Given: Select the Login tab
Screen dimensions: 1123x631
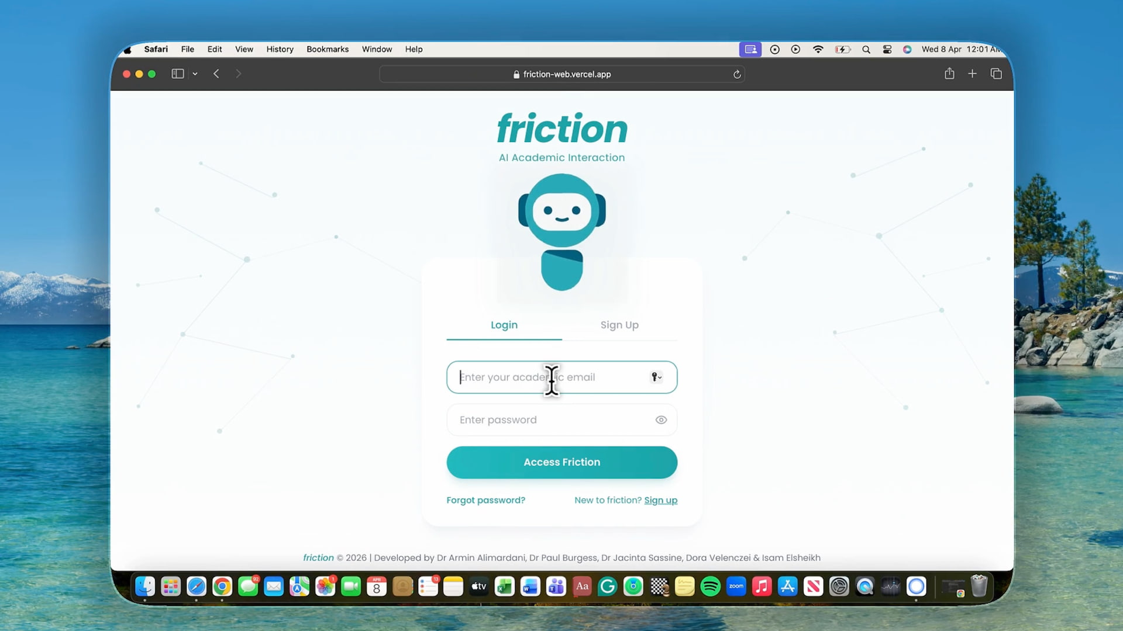Looking at the screenshot, I should [x=504, y=325].
